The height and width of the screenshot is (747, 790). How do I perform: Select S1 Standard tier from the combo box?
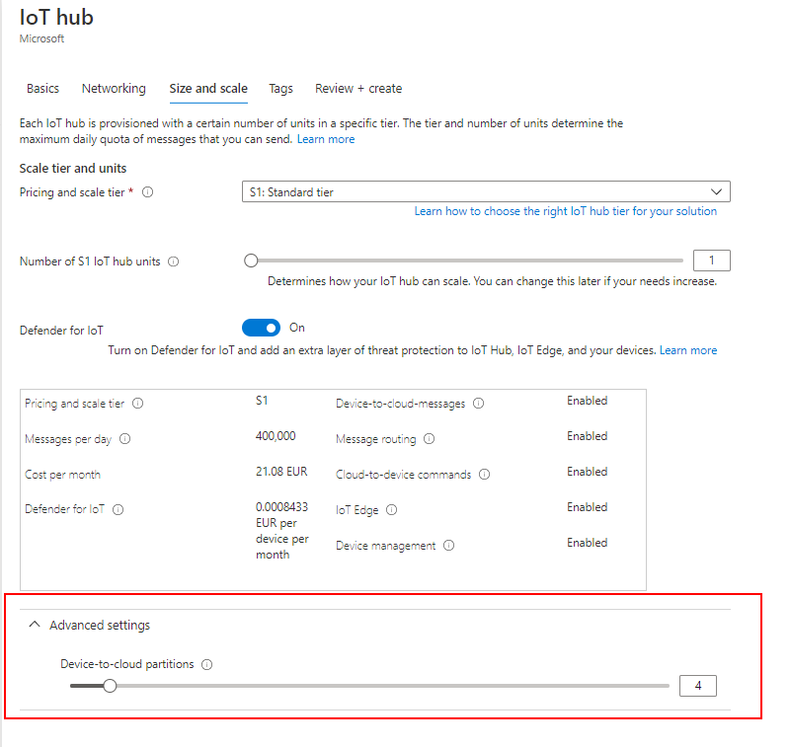pos(484,191)
